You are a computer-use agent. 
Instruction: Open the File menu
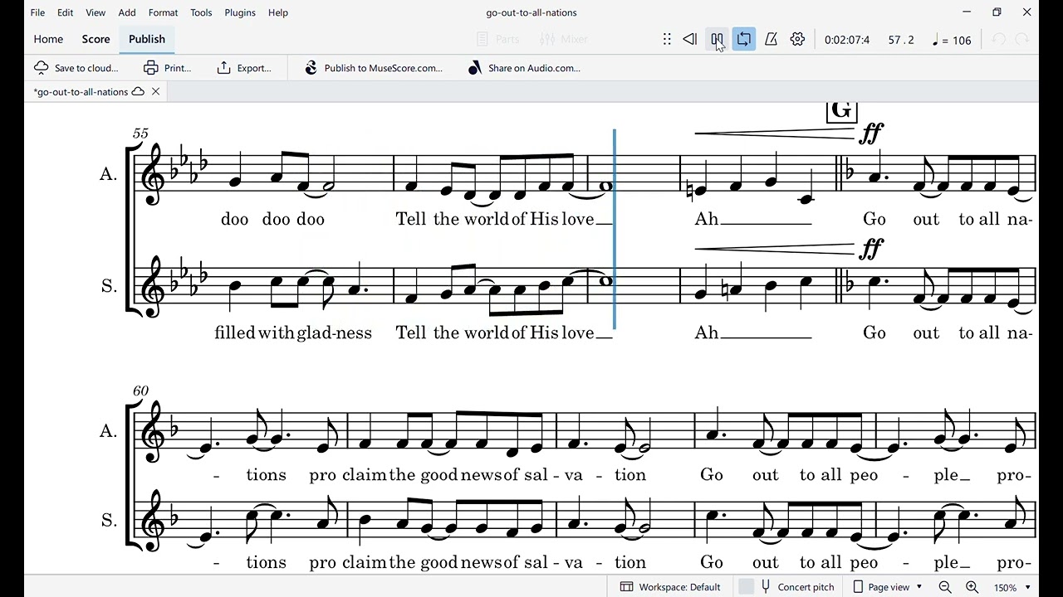(38, 12)
